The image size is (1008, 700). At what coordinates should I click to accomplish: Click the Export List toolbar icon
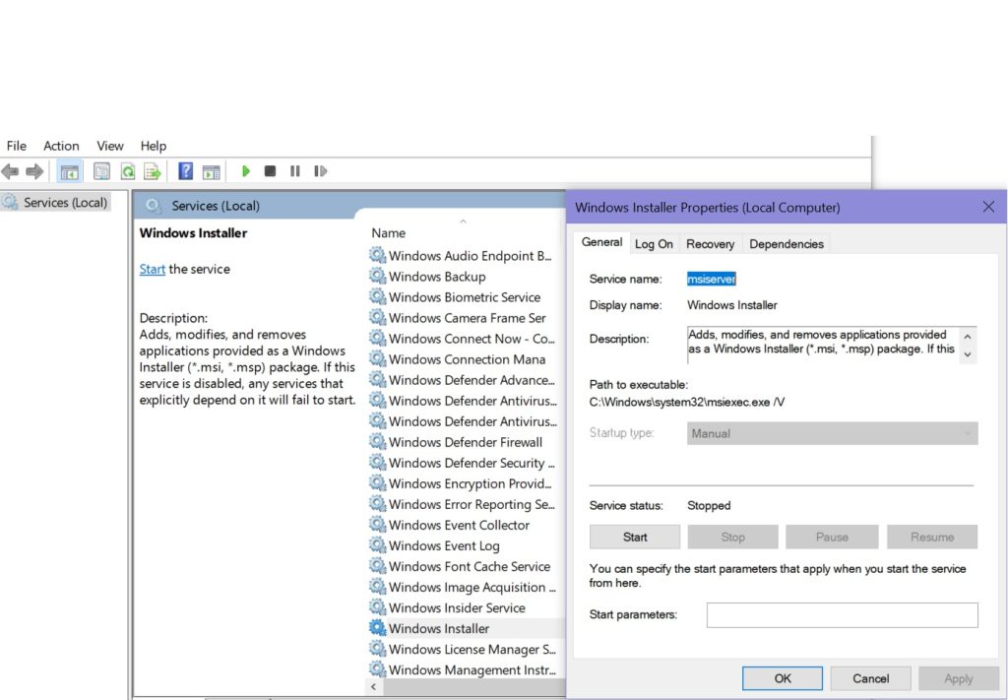tap(153, 171)
